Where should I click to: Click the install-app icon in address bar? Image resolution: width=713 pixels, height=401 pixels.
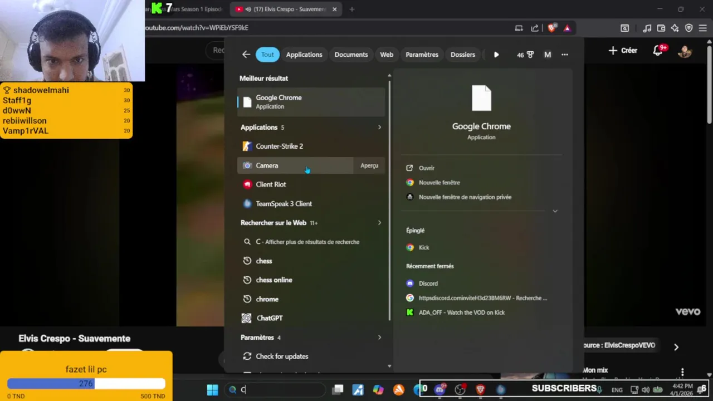519,28
